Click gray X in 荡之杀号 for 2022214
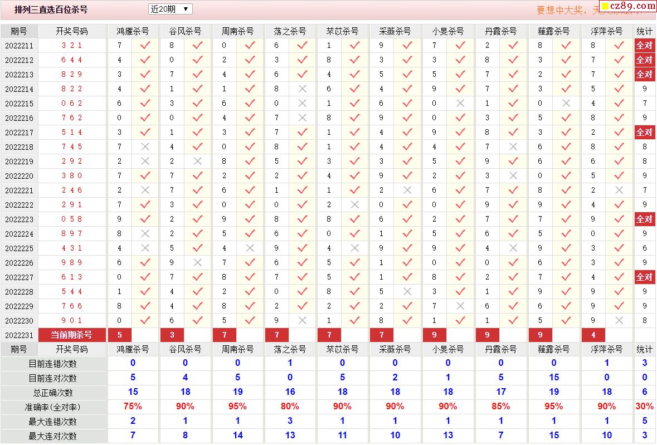 point(303,89)
